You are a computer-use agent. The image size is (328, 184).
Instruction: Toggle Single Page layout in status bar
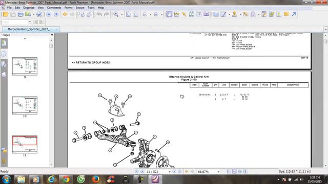tap(229, 172)
